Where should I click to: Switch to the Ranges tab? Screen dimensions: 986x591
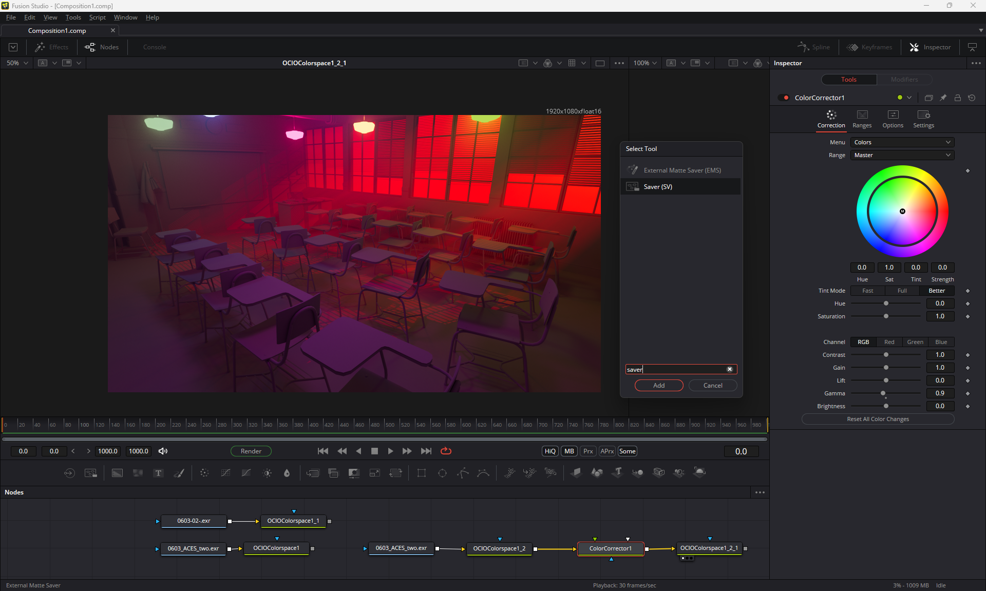tap(862, 119)
